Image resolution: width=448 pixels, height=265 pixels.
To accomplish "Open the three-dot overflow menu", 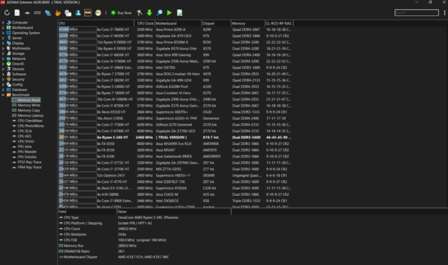I will pyautogui.click(x=445, y=13).
